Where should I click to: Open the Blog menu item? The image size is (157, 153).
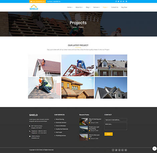tap(88, 7)
